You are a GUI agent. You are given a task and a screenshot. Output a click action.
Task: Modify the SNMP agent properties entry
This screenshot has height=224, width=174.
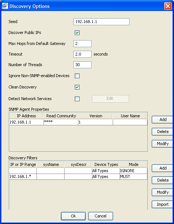(163, 144)
